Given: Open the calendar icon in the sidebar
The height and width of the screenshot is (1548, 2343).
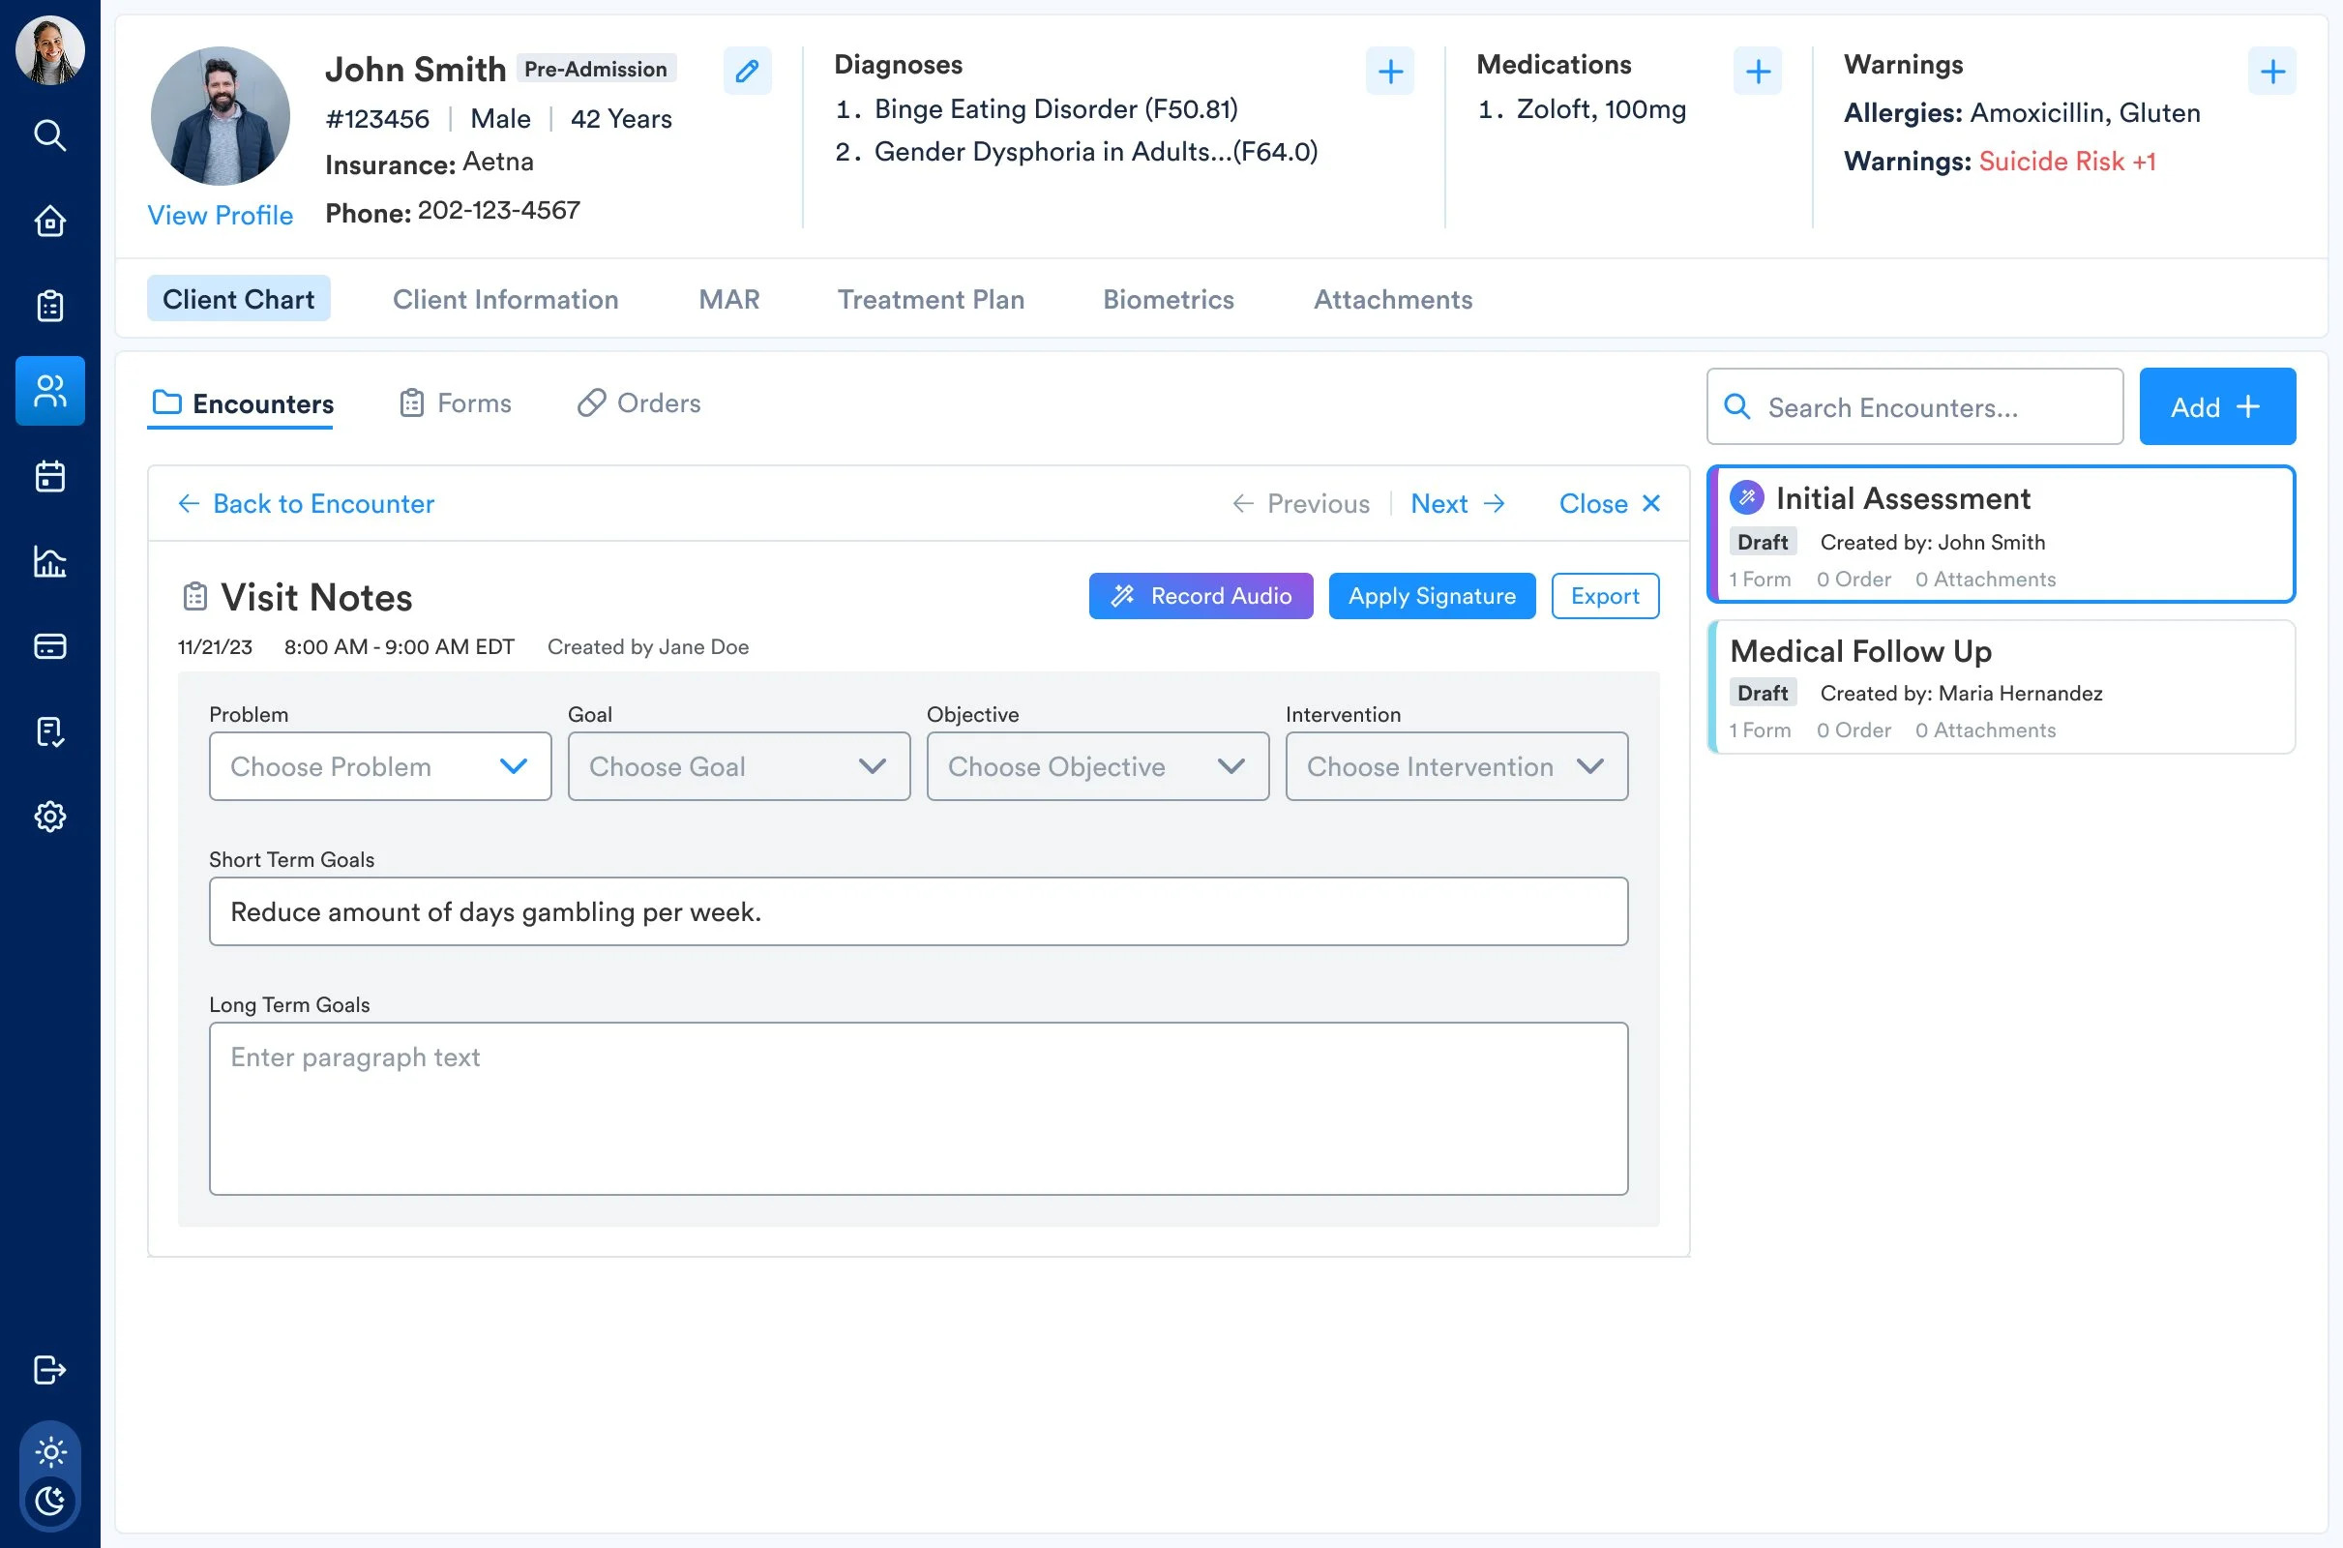Looking at the screenshot, I should (49, 477).
